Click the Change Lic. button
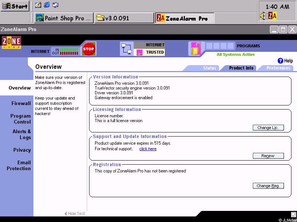297x222 pixels. pos(268,128)
